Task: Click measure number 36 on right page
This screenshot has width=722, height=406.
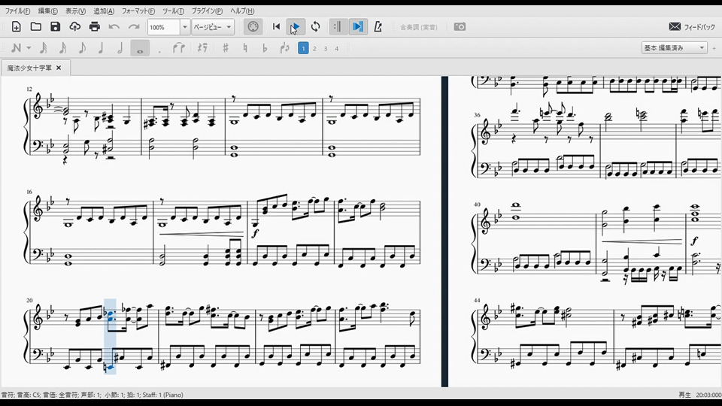Action: click(477, 115)
